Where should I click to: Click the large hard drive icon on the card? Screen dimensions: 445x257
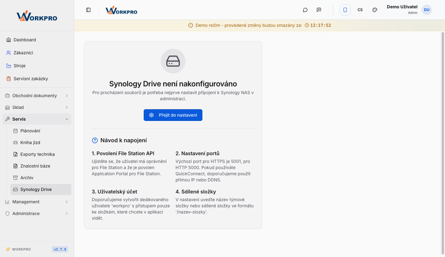(x=173, y=61)
